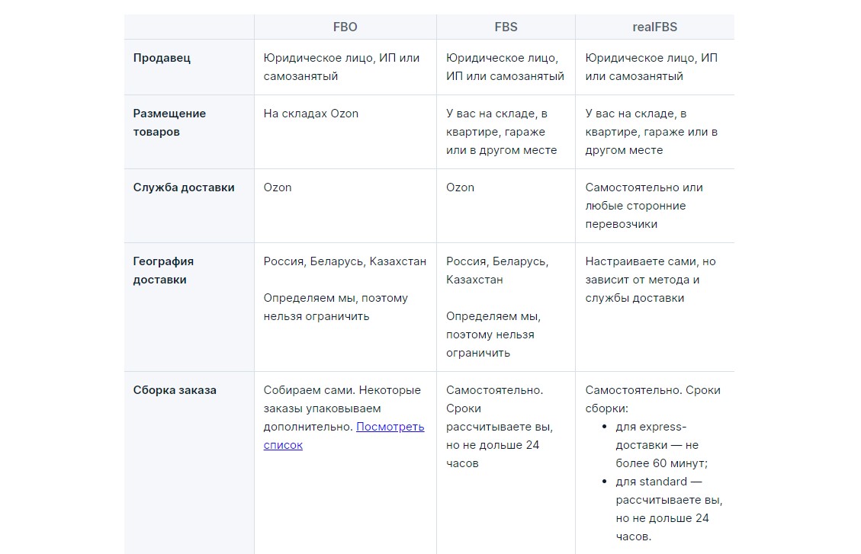This screenshot has height=554, width=861.
Task: Click the express-доставки bullet item
Action: (662, 445)
